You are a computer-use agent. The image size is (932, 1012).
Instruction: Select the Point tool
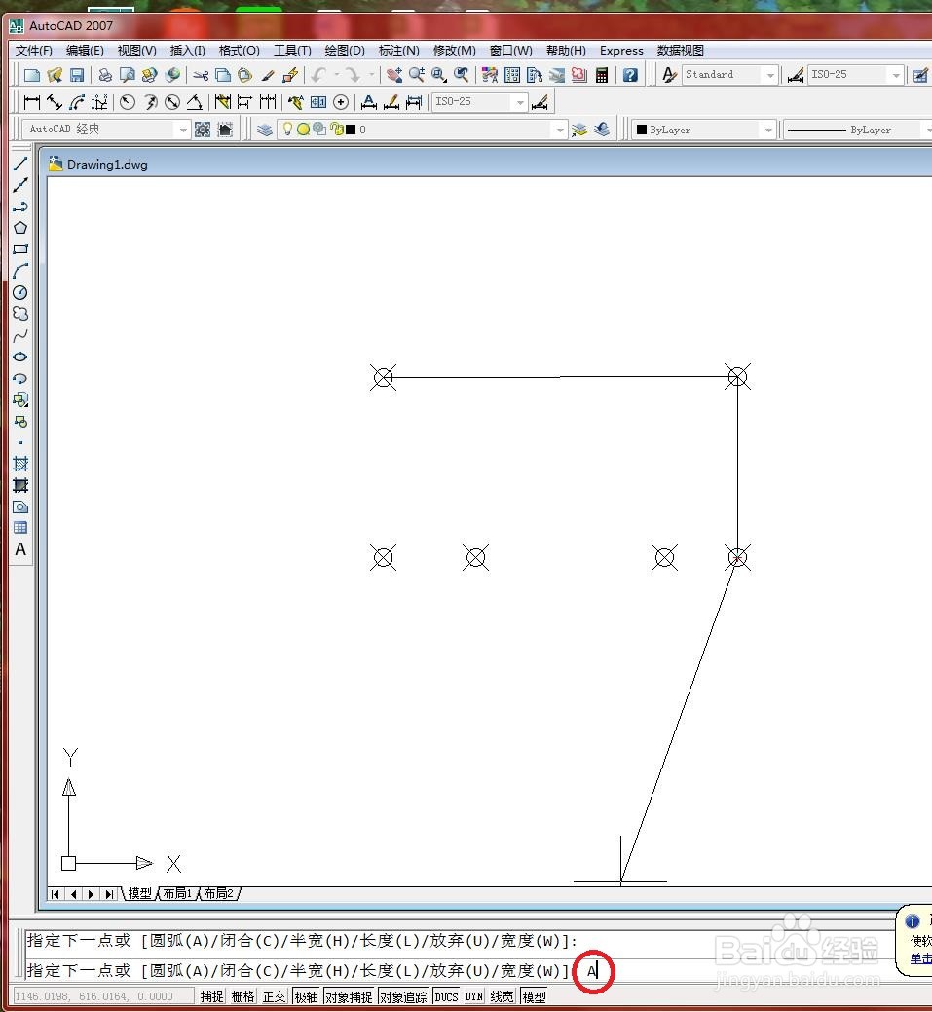click(x=20, y=443)
